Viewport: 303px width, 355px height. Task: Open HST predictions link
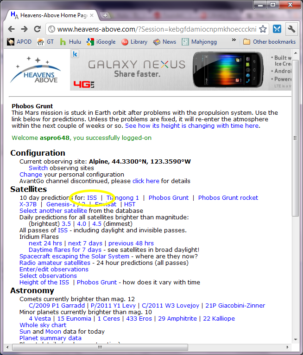(130, 204)
